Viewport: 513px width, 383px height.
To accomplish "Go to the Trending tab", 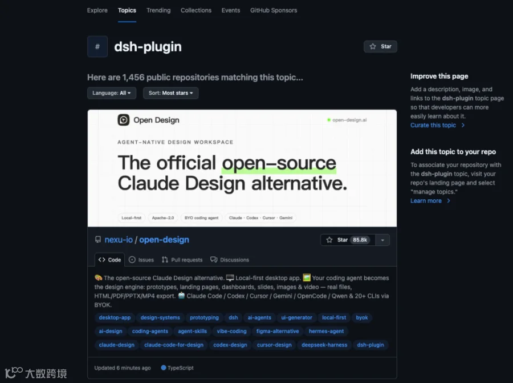I will [x=158, y=10].
